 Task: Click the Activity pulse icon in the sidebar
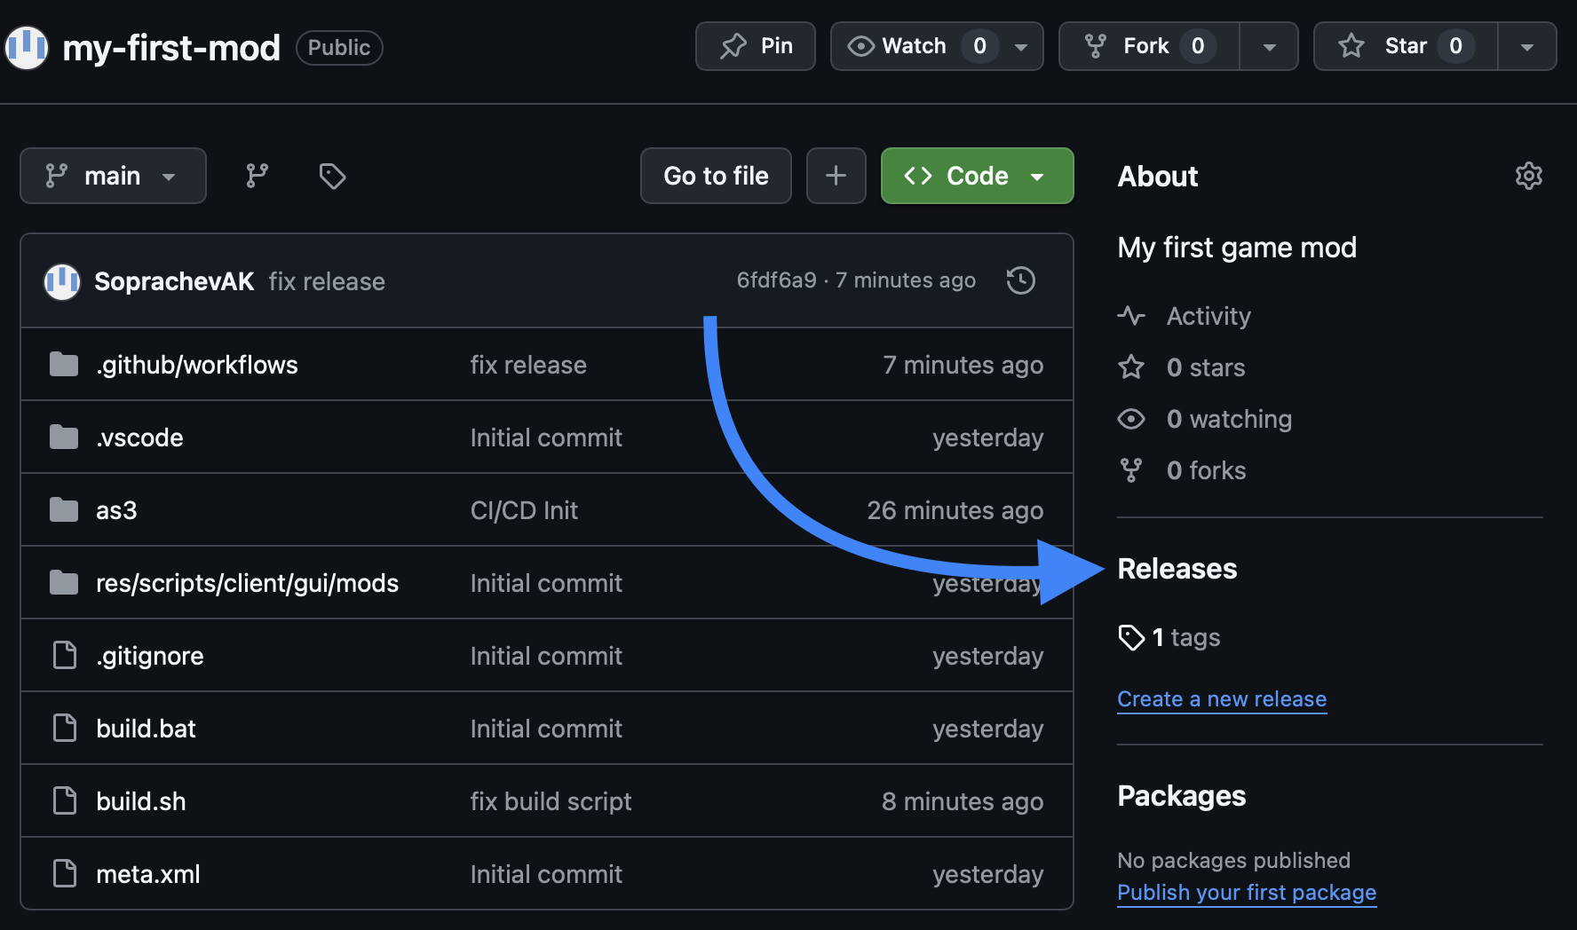click(x=1131, y=315)
